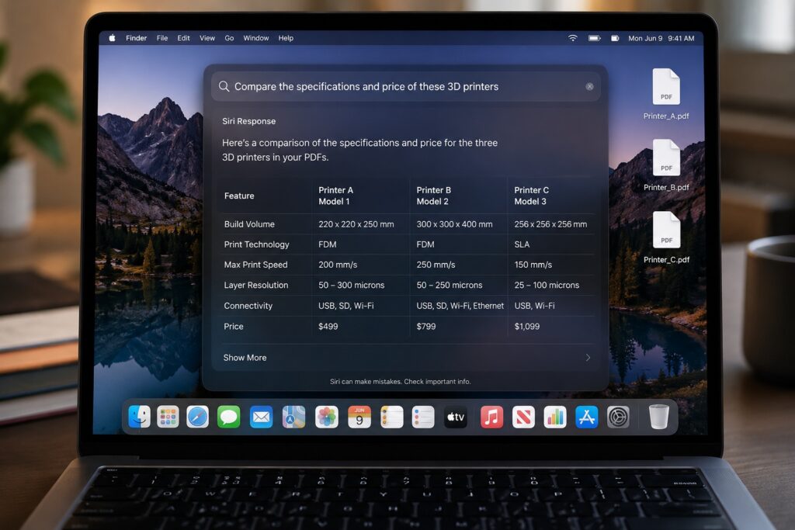Screen dimensions: 795x530
Task: Open the Go menu
Action: click(x=229, y=38)
